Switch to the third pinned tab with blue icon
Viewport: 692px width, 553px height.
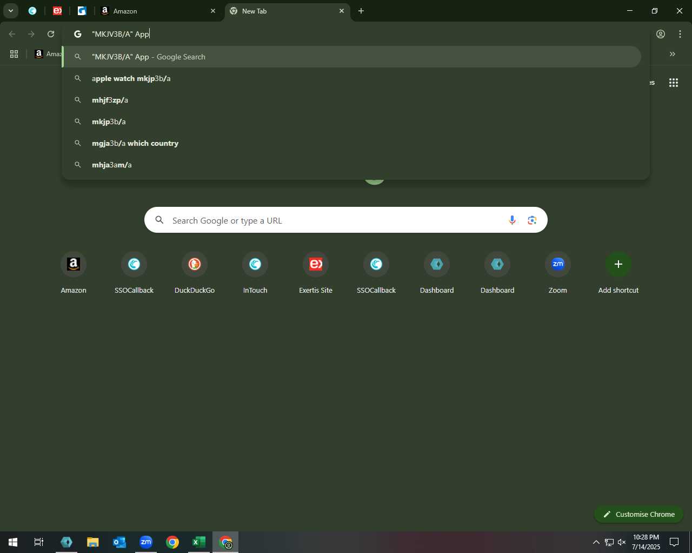point(82,11)
